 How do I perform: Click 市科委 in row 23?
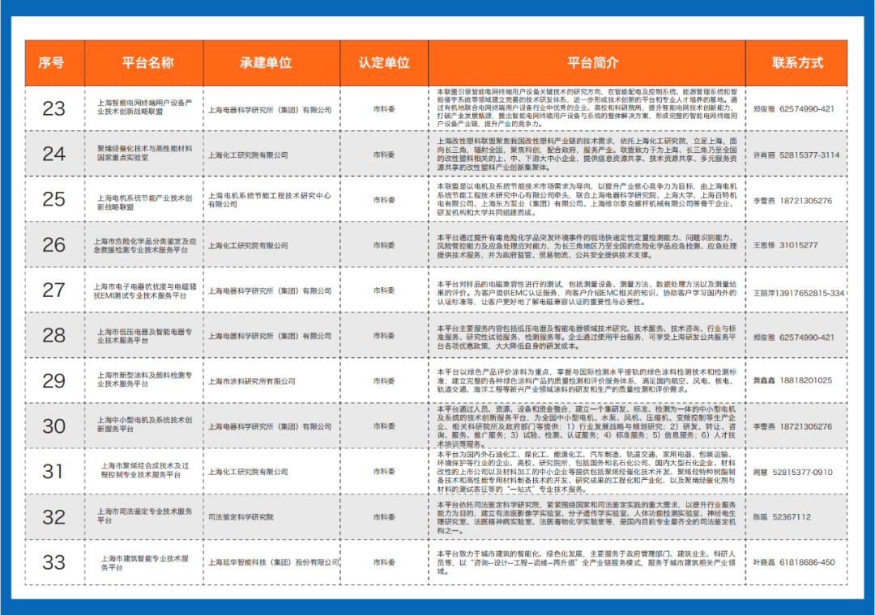[384, 109]
